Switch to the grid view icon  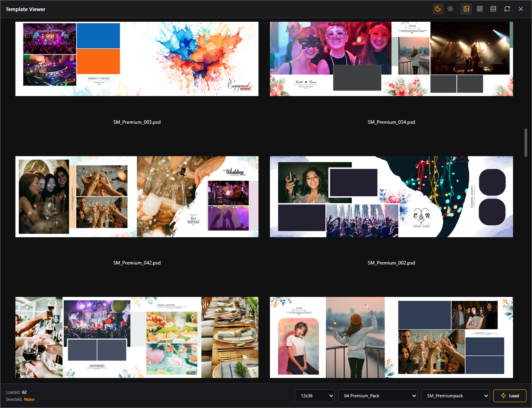tap(480, 9)
